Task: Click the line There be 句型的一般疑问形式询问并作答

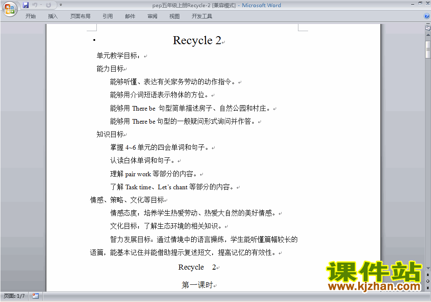Action: (x=183, y=121)
